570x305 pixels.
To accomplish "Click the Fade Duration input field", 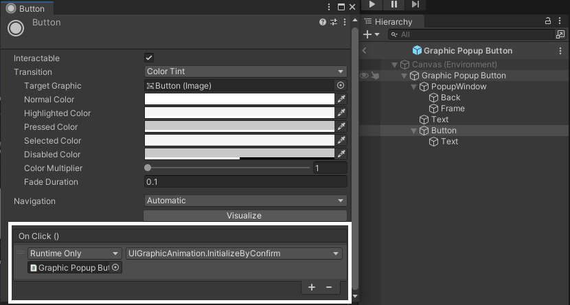I will 245,182.
